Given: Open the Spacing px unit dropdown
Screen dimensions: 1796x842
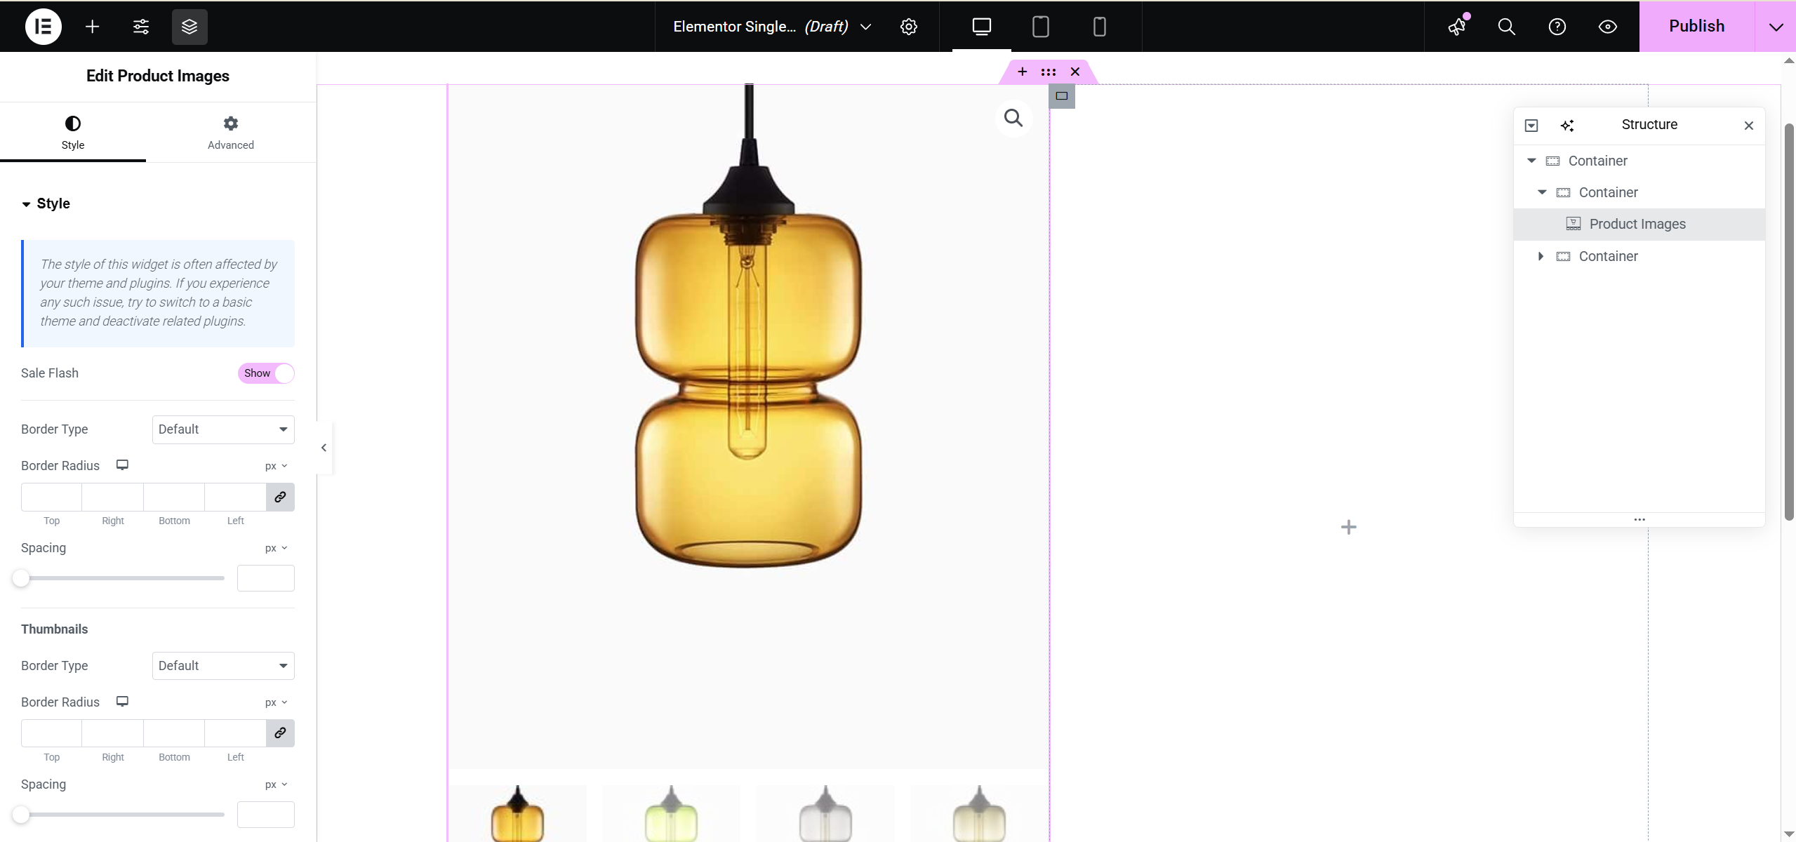Looking at the screenshot, I should click(x=275, y=548).
